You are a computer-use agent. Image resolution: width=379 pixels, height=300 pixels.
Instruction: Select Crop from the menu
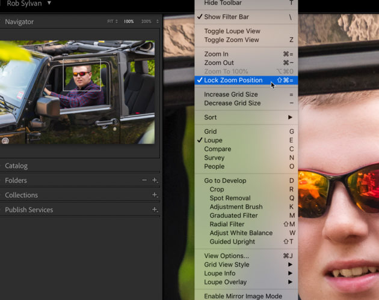pyautogui.click(x=246, y=190)
